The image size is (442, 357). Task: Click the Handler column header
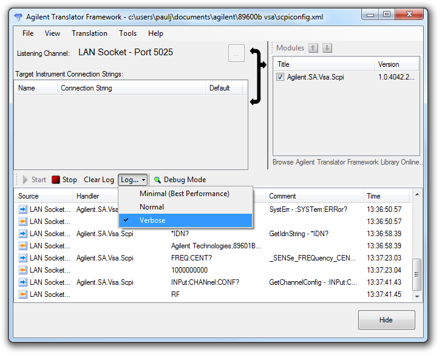[95, 196]
